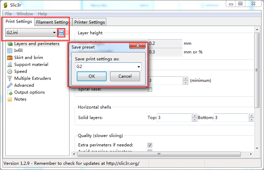This screenshot has width=264, height=170.
Task: Close the Save preset dialog
Action: tap(138, 45)
